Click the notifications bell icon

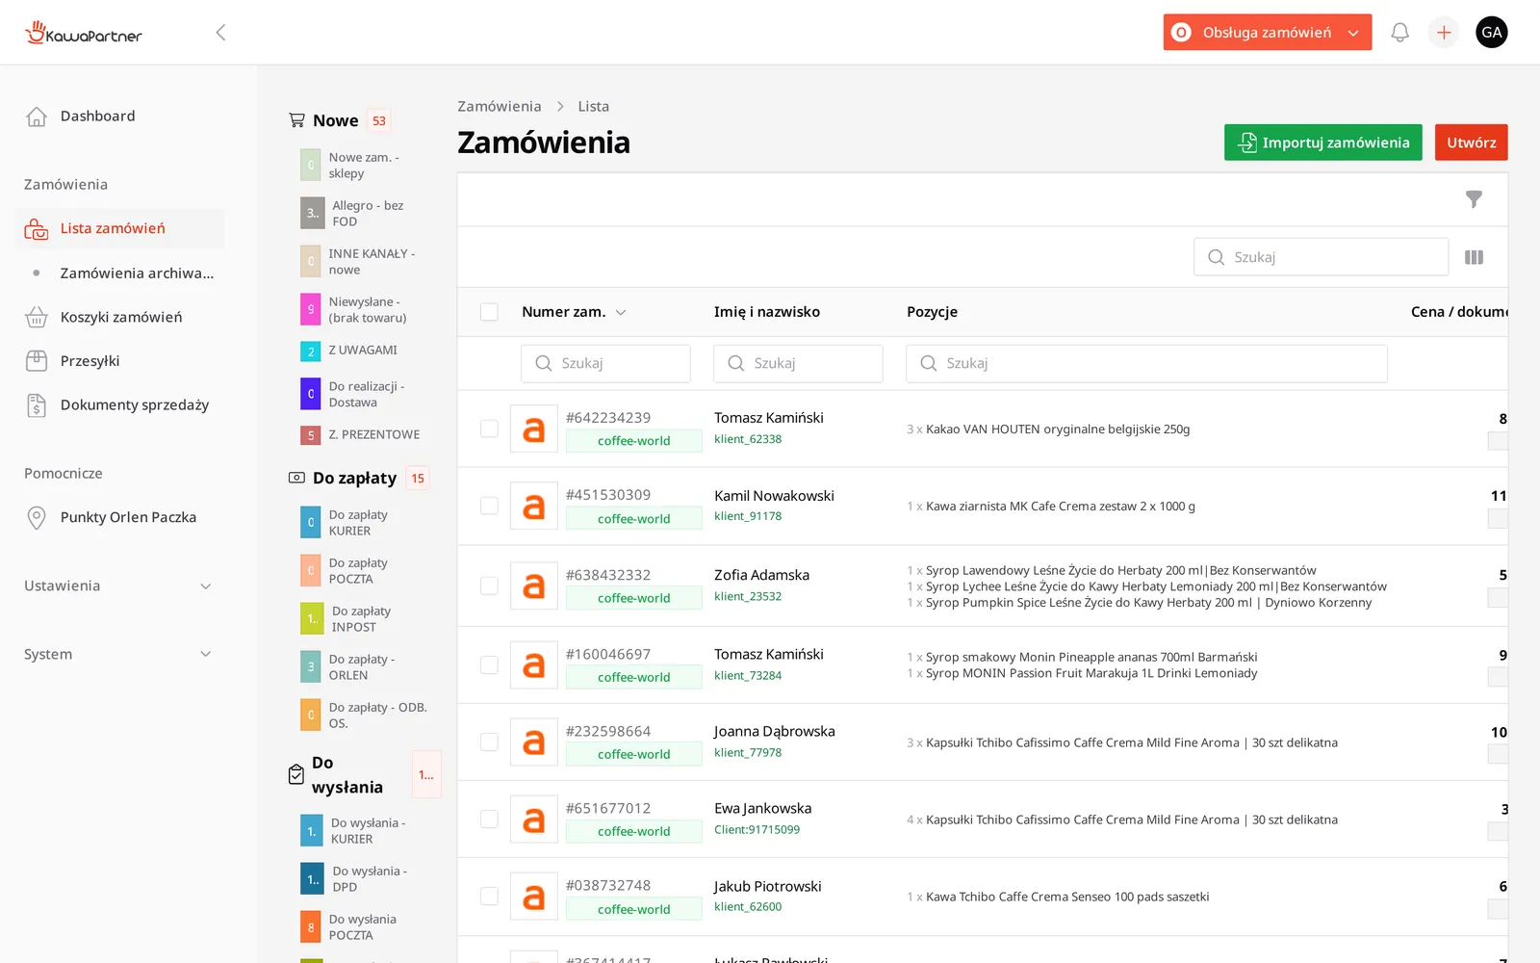(1399, 33)
